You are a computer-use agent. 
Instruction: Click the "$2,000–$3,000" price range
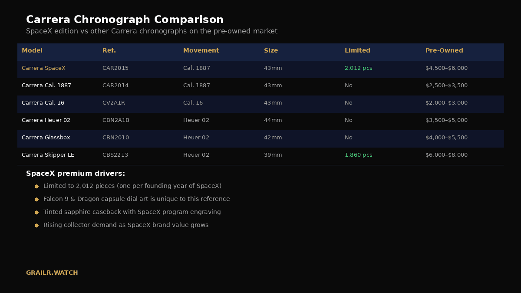click(x=446, y=103)
